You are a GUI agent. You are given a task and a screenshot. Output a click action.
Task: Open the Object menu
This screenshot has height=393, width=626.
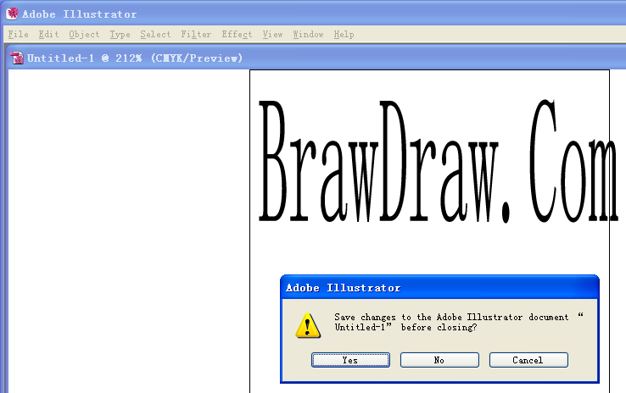pos(84,34)
